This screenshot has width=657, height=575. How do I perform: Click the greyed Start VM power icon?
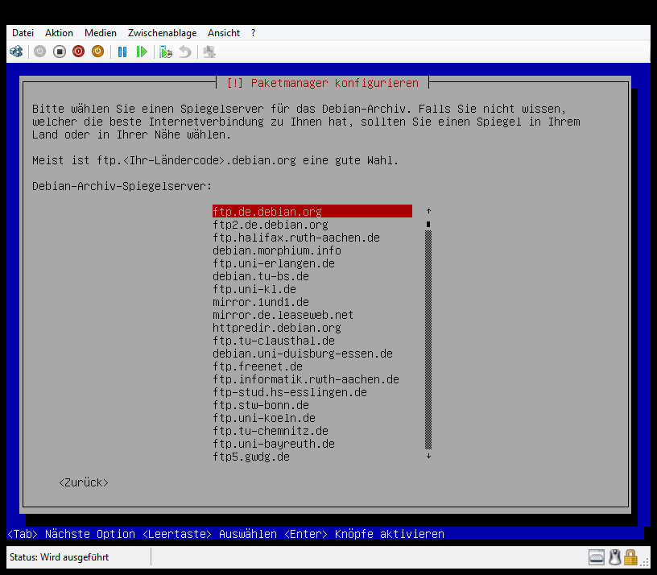pos(39,52)
